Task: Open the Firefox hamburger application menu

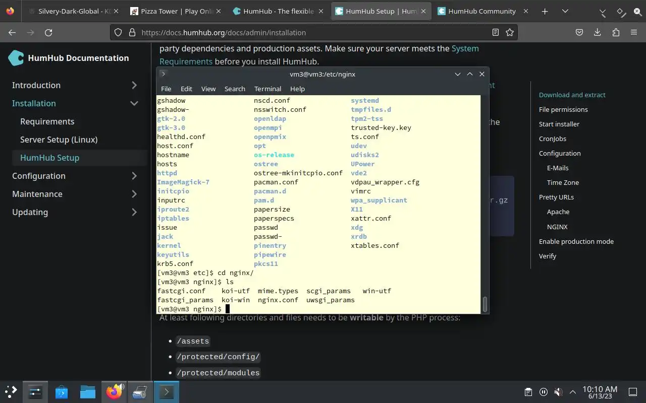Action: (634, 32)
